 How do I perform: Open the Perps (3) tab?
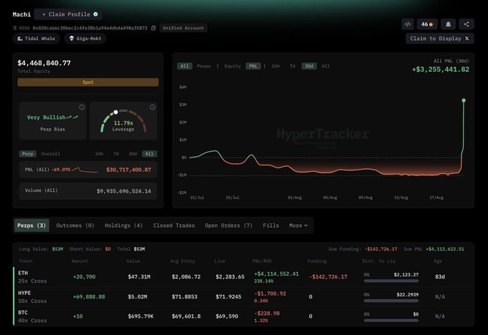click(x=32, y=225)
